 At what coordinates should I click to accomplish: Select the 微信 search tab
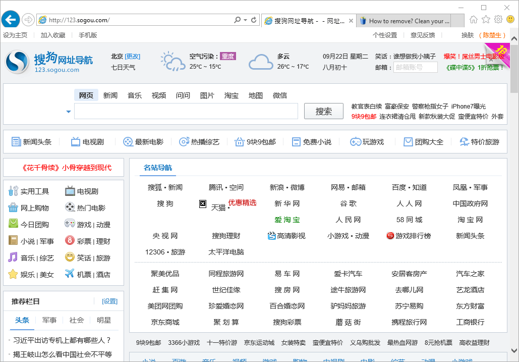coord(280,95)
